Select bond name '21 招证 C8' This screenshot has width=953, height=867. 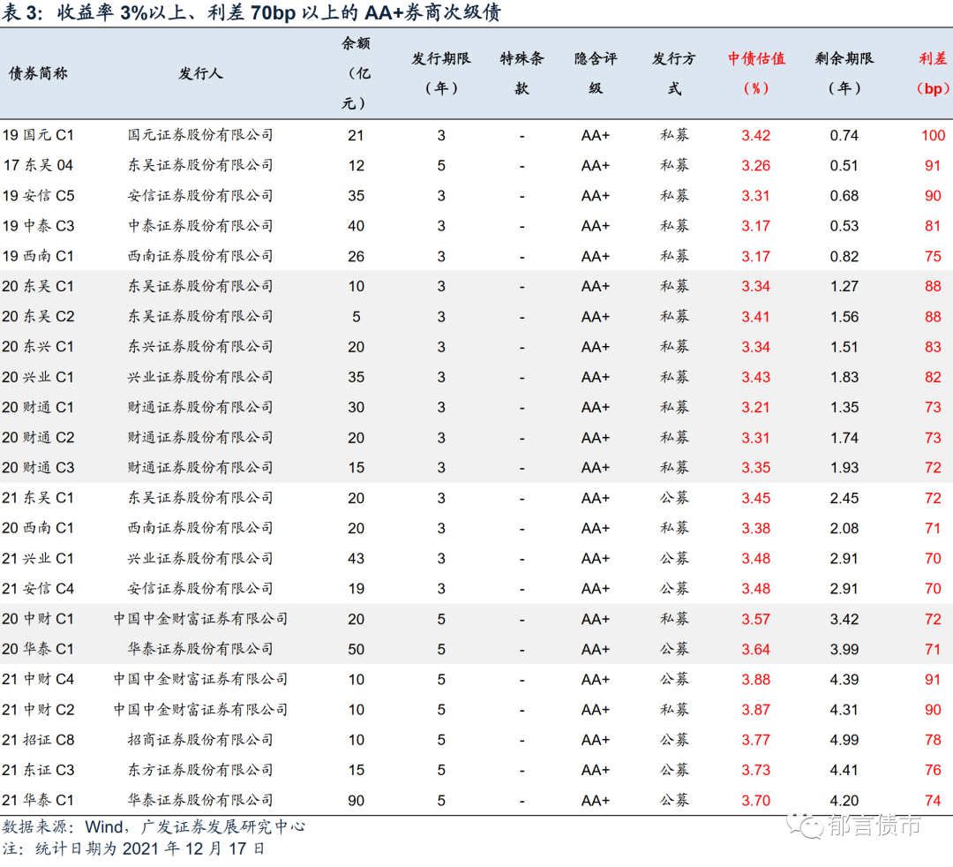point(38,740)
